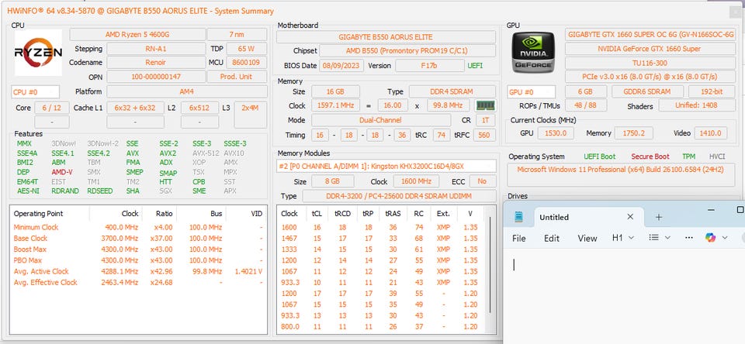The height and width of the screenshot is (344, 745).
Task: Click the DDR4-3200 / PC4-25600 module type field
Action: [399, 196]
